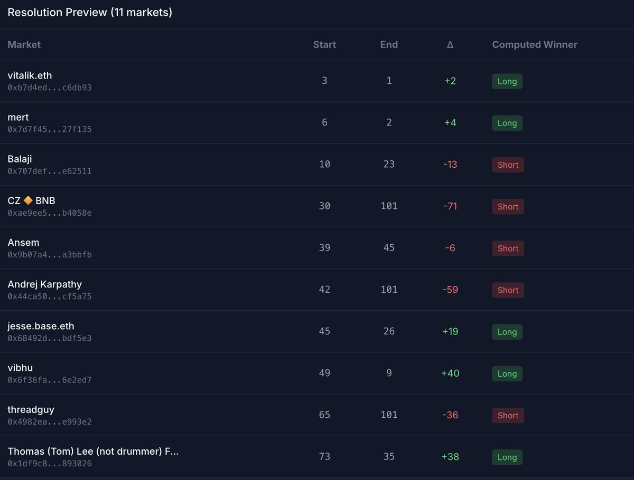Select the vitalik.eth market name
The height and width of the screenshot is (480, 634).
(x=30, y=75)
